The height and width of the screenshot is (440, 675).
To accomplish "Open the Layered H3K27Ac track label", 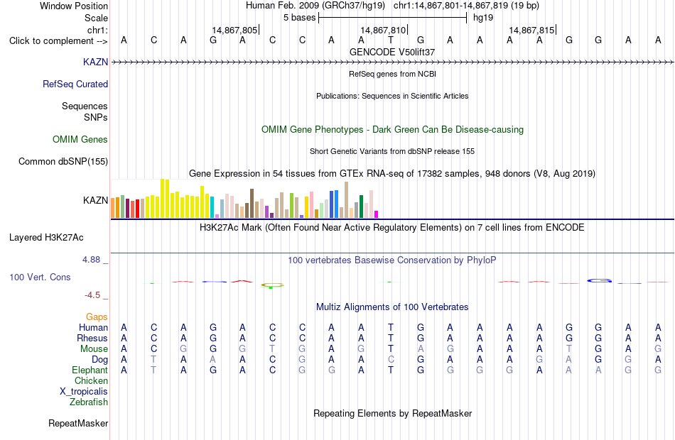I will tap(46, 238).
